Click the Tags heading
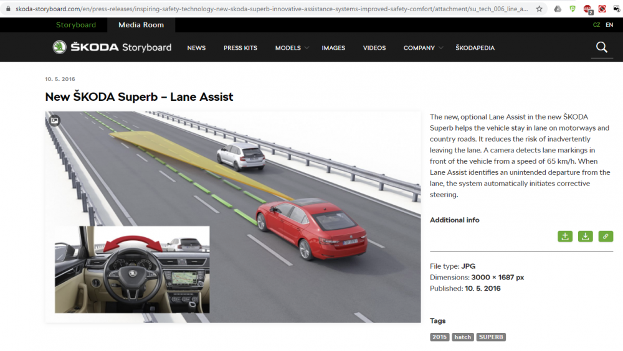 (438, 321)
